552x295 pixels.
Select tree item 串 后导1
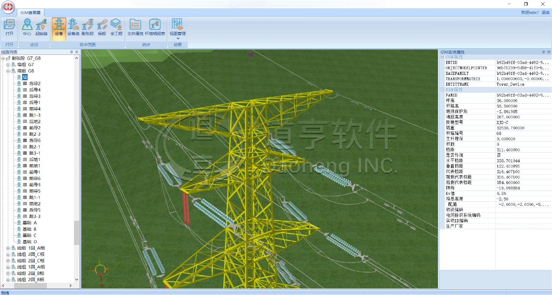click(x=31, y=102)
